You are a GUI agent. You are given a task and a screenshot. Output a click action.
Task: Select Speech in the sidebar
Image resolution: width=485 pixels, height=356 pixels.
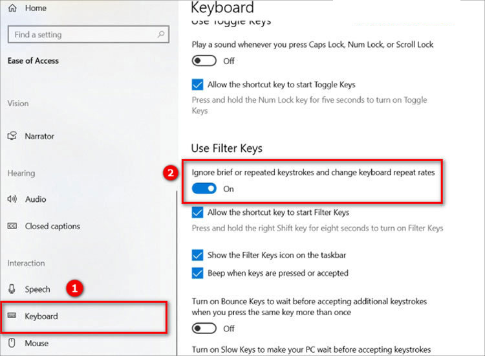click(x=38, y=289)
